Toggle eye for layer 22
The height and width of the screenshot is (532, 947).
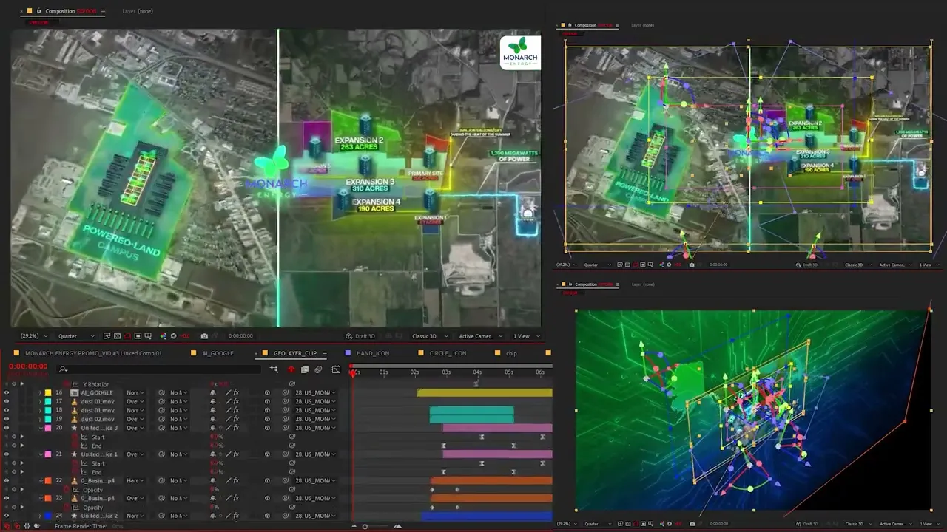coord(7,481)
